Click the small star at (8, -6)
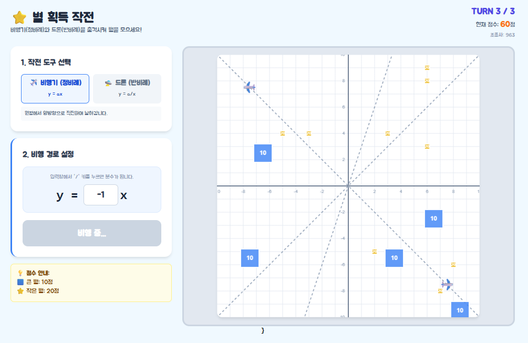 point(453,265)
